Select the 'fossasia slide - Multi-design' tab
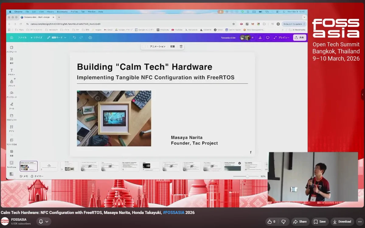 point(38,17)
